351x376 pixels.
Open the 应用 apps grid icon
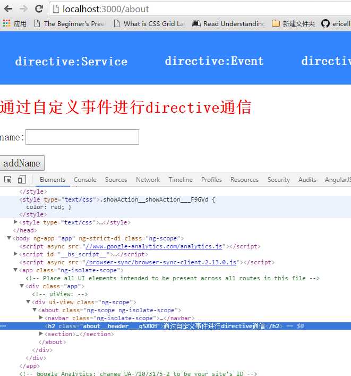(6, 23)
